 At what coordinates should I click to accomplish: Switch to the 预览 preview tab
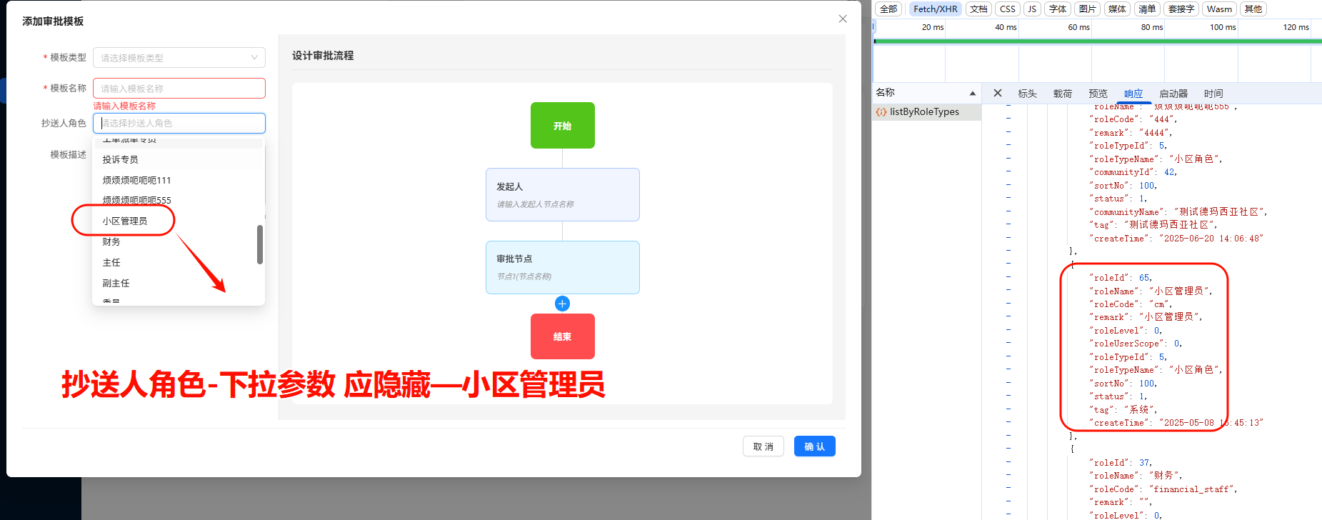coord(1098,94)
